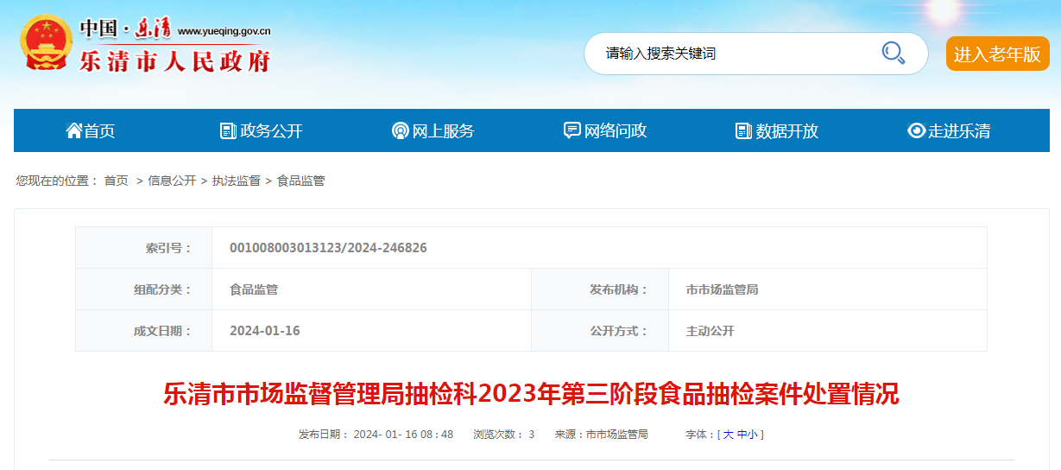Screen dimensions: 1061x470
Task: Click the magnifying glass search icon
Action: 893,53
